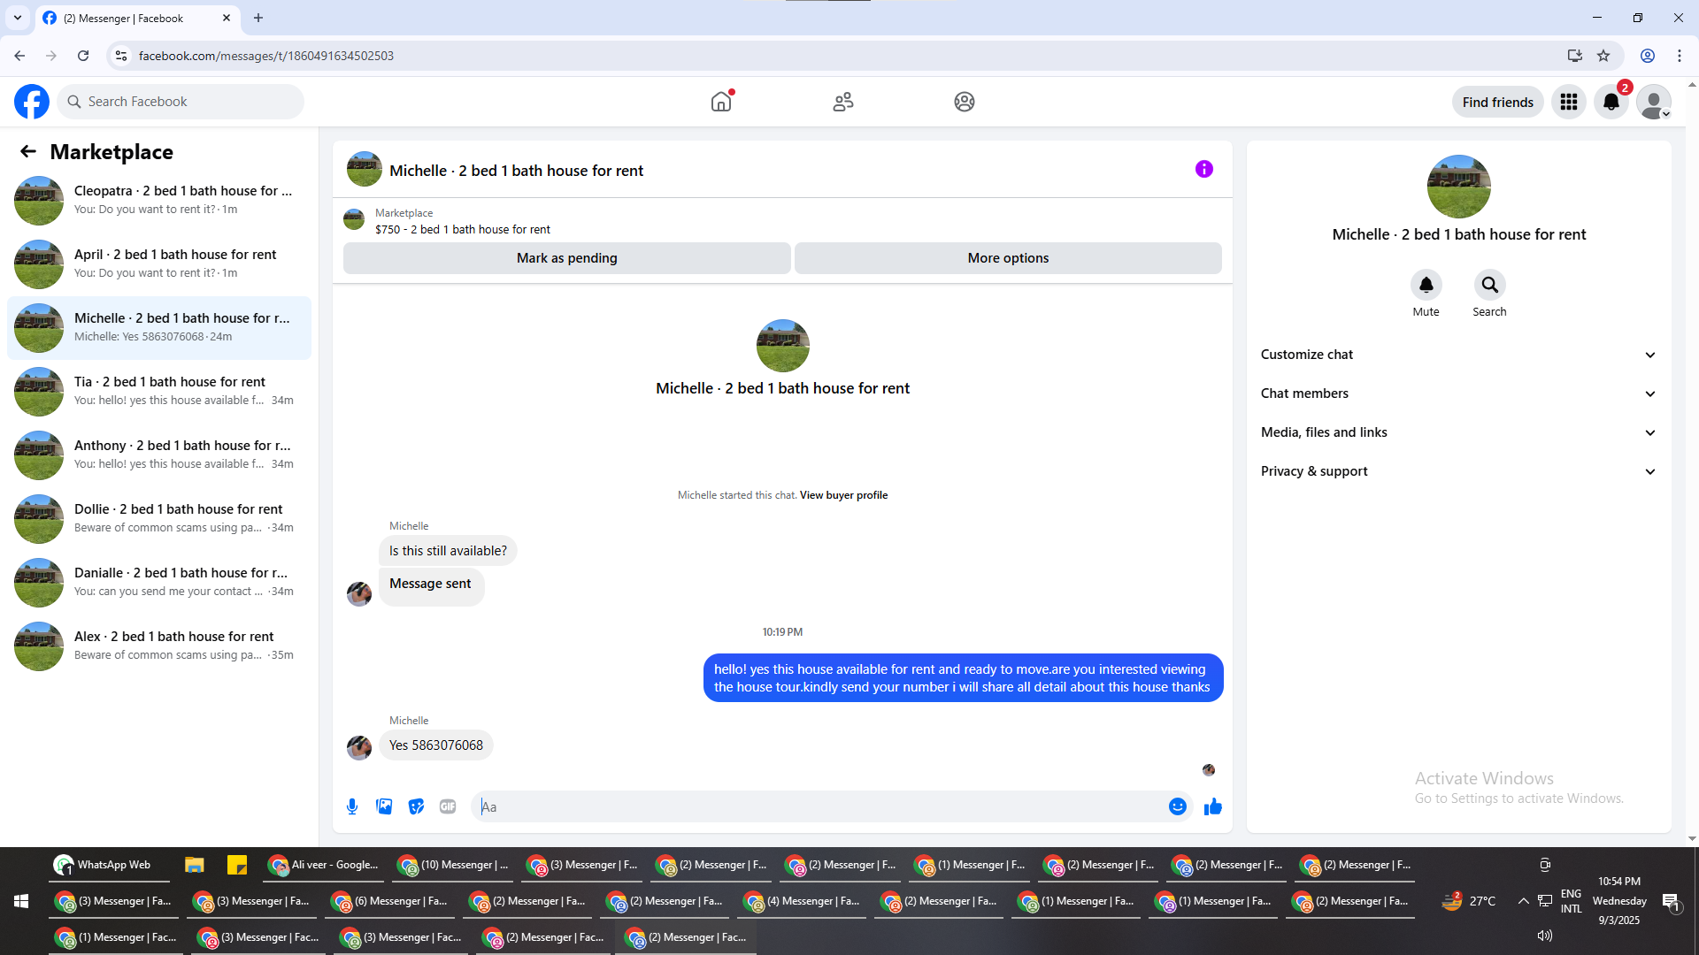Click More options button
The width and height of the screenshot is (1699, 955).
coord(1008,258)
